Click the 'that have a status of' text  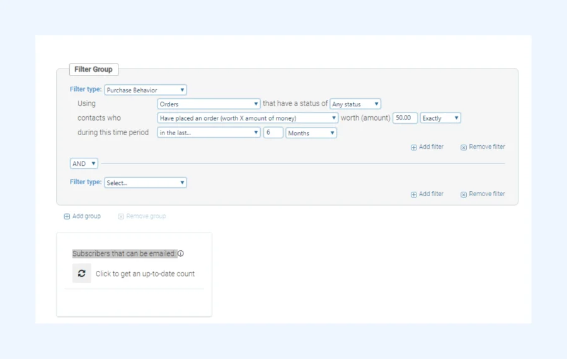[x=295, y=104]
